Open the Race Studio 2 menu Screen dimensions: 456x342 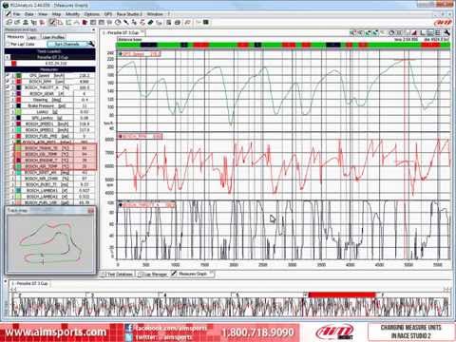tap(129, 14)
